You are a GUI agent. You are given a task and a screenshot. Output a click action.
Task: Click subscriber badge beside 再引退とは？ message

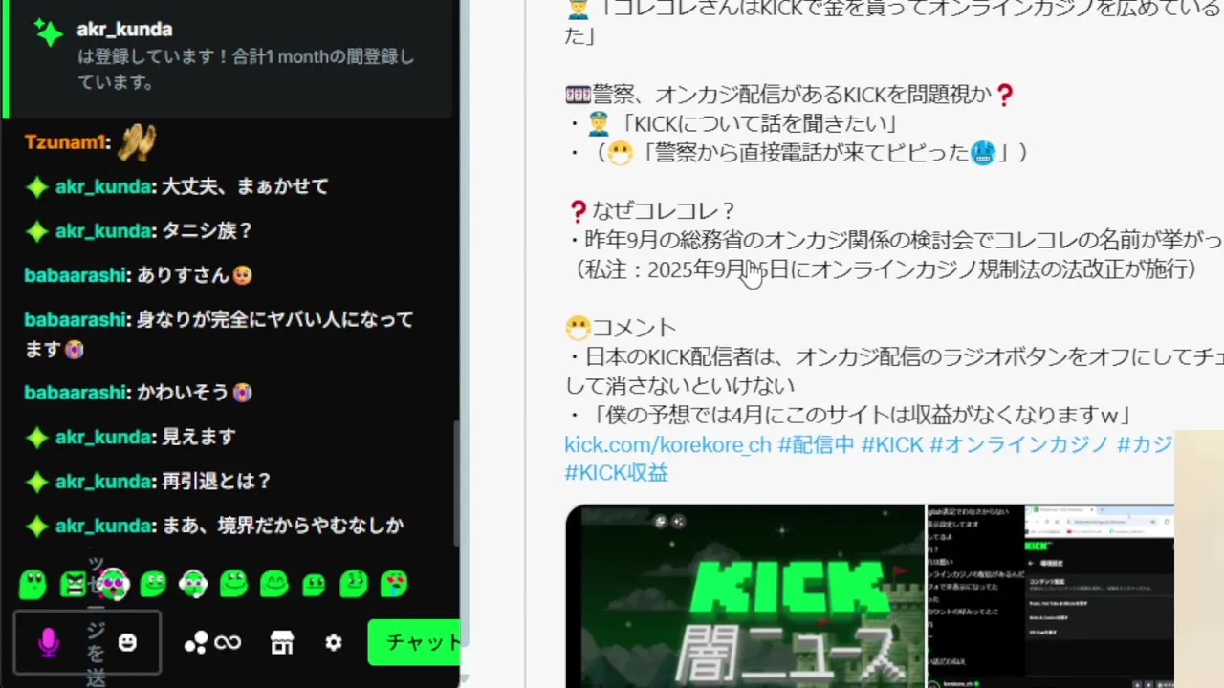[36, 482]
